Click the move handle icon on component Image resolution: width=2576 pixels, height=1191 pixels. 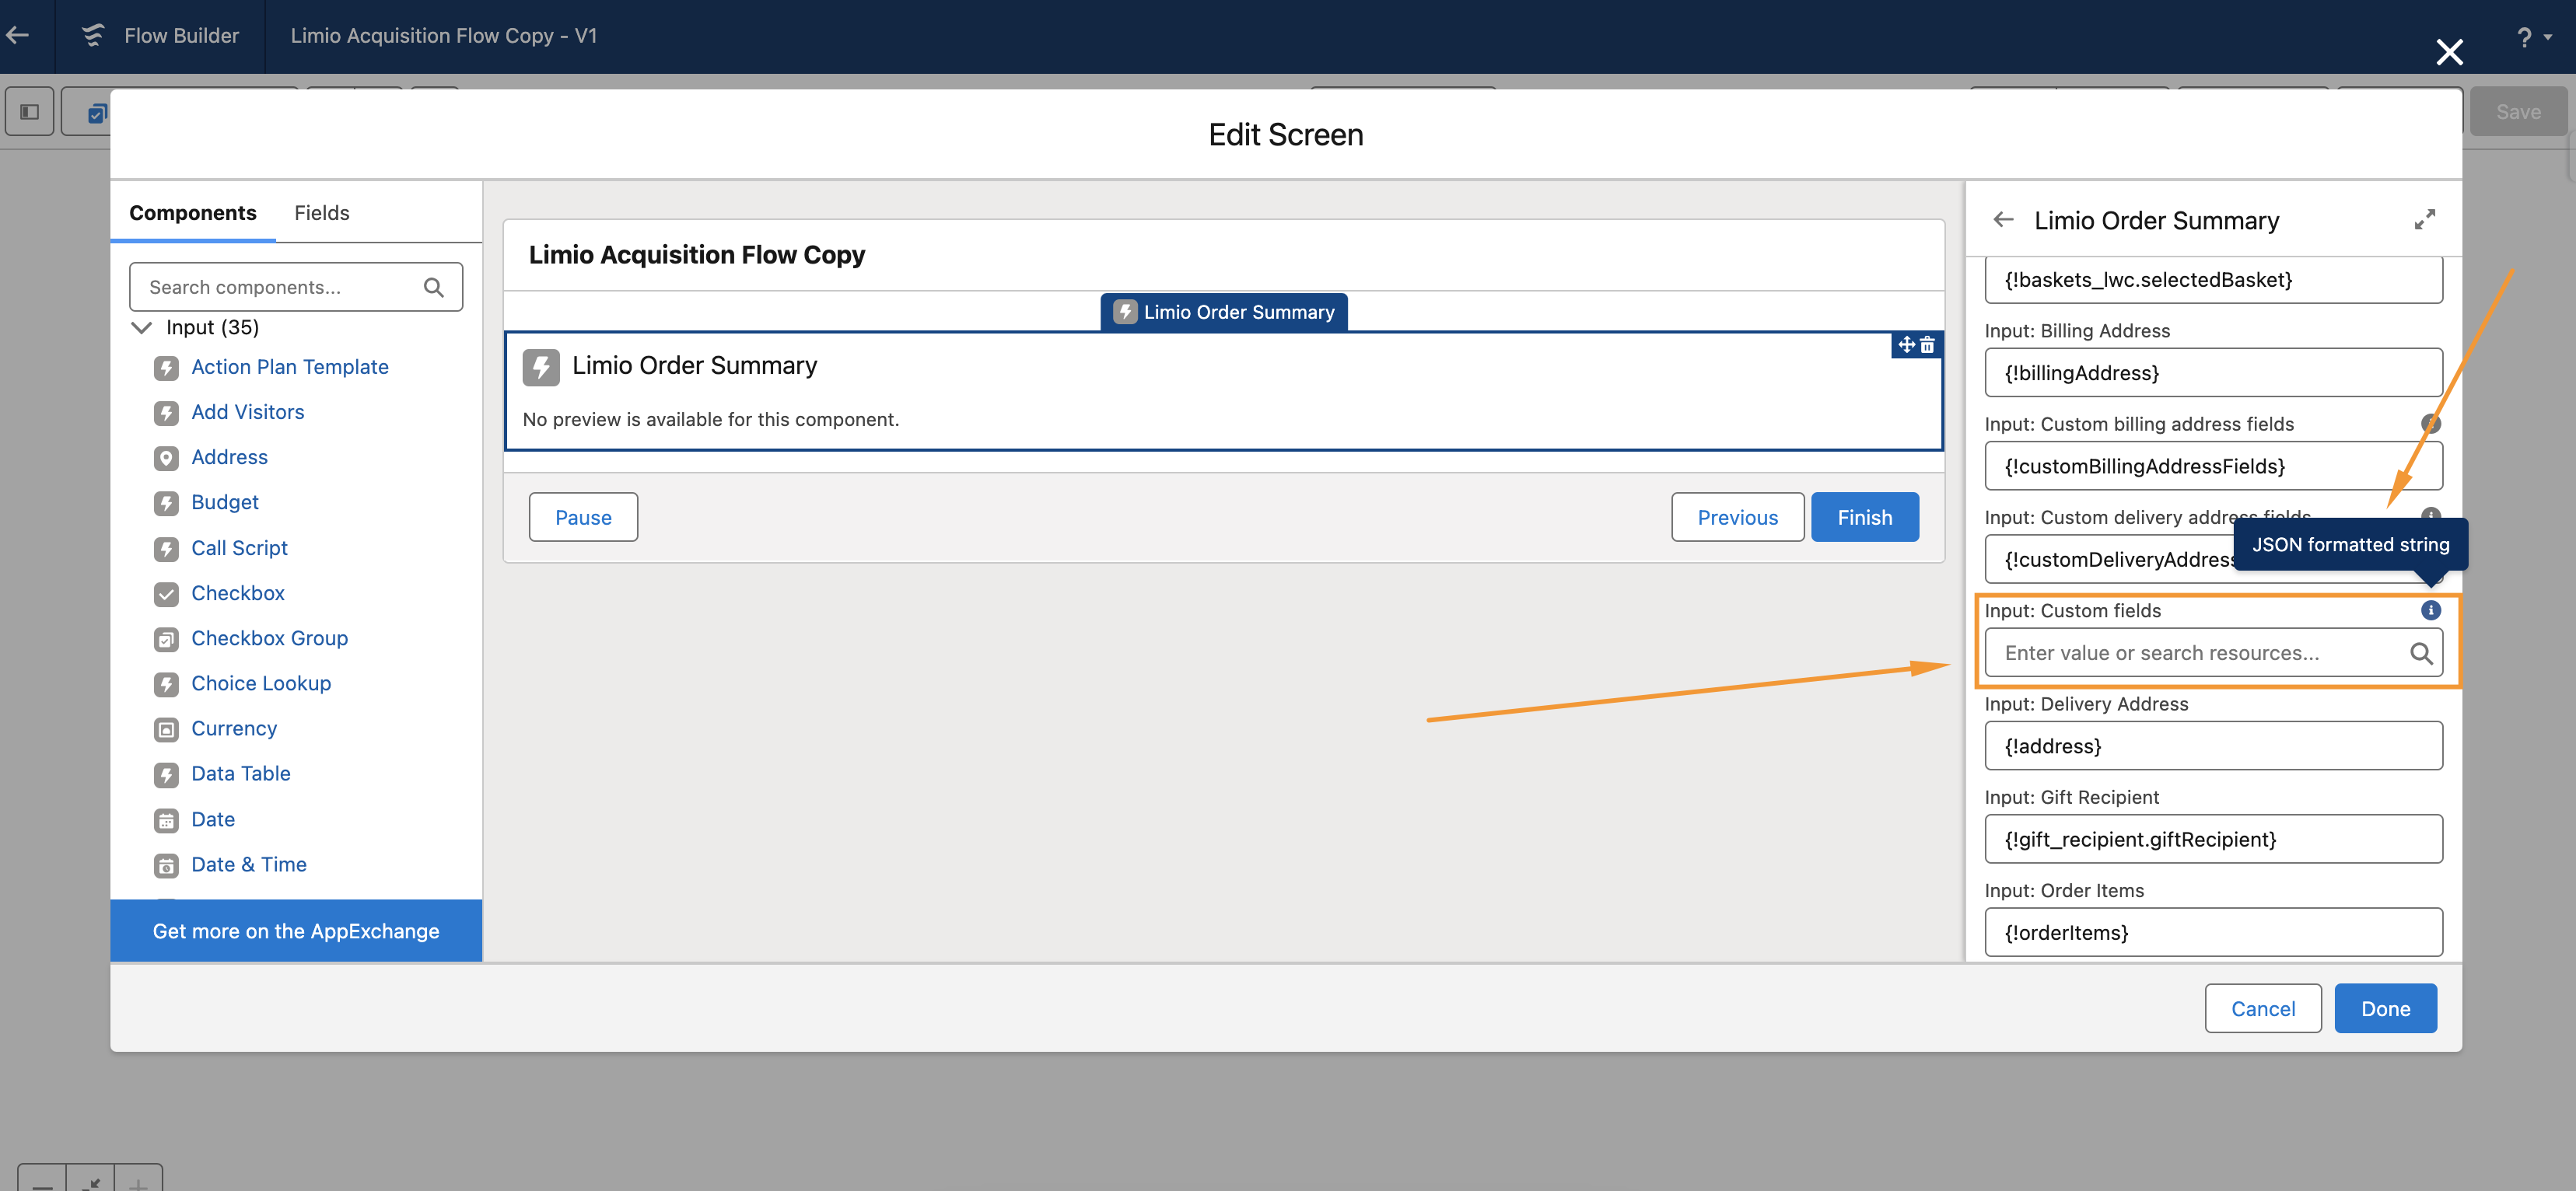point(1905,344)
